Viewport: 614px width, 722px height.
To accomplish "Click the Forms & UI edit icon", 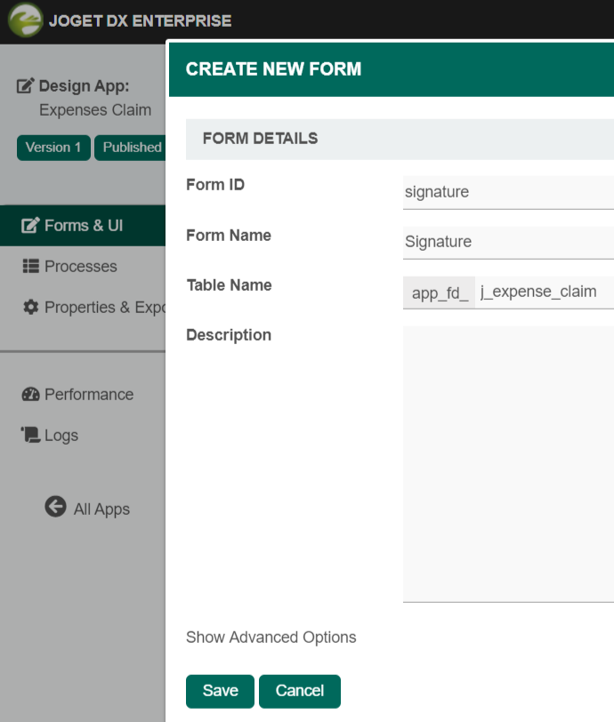I will click(31, 226).
